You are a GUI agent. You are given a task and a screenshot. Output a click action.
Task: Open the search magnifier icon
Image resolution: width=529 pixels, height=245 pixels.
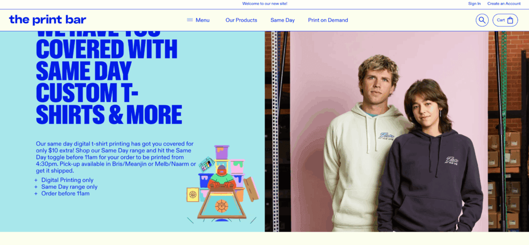tap(482, 20)
